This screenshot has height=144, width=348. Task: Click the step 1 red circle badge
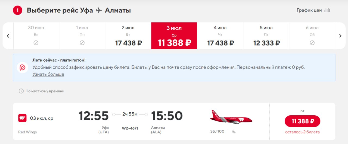pos(18,11)
